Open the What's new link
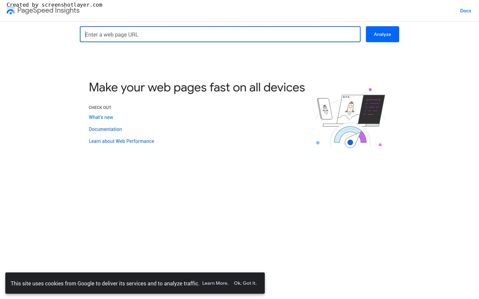 101,117
